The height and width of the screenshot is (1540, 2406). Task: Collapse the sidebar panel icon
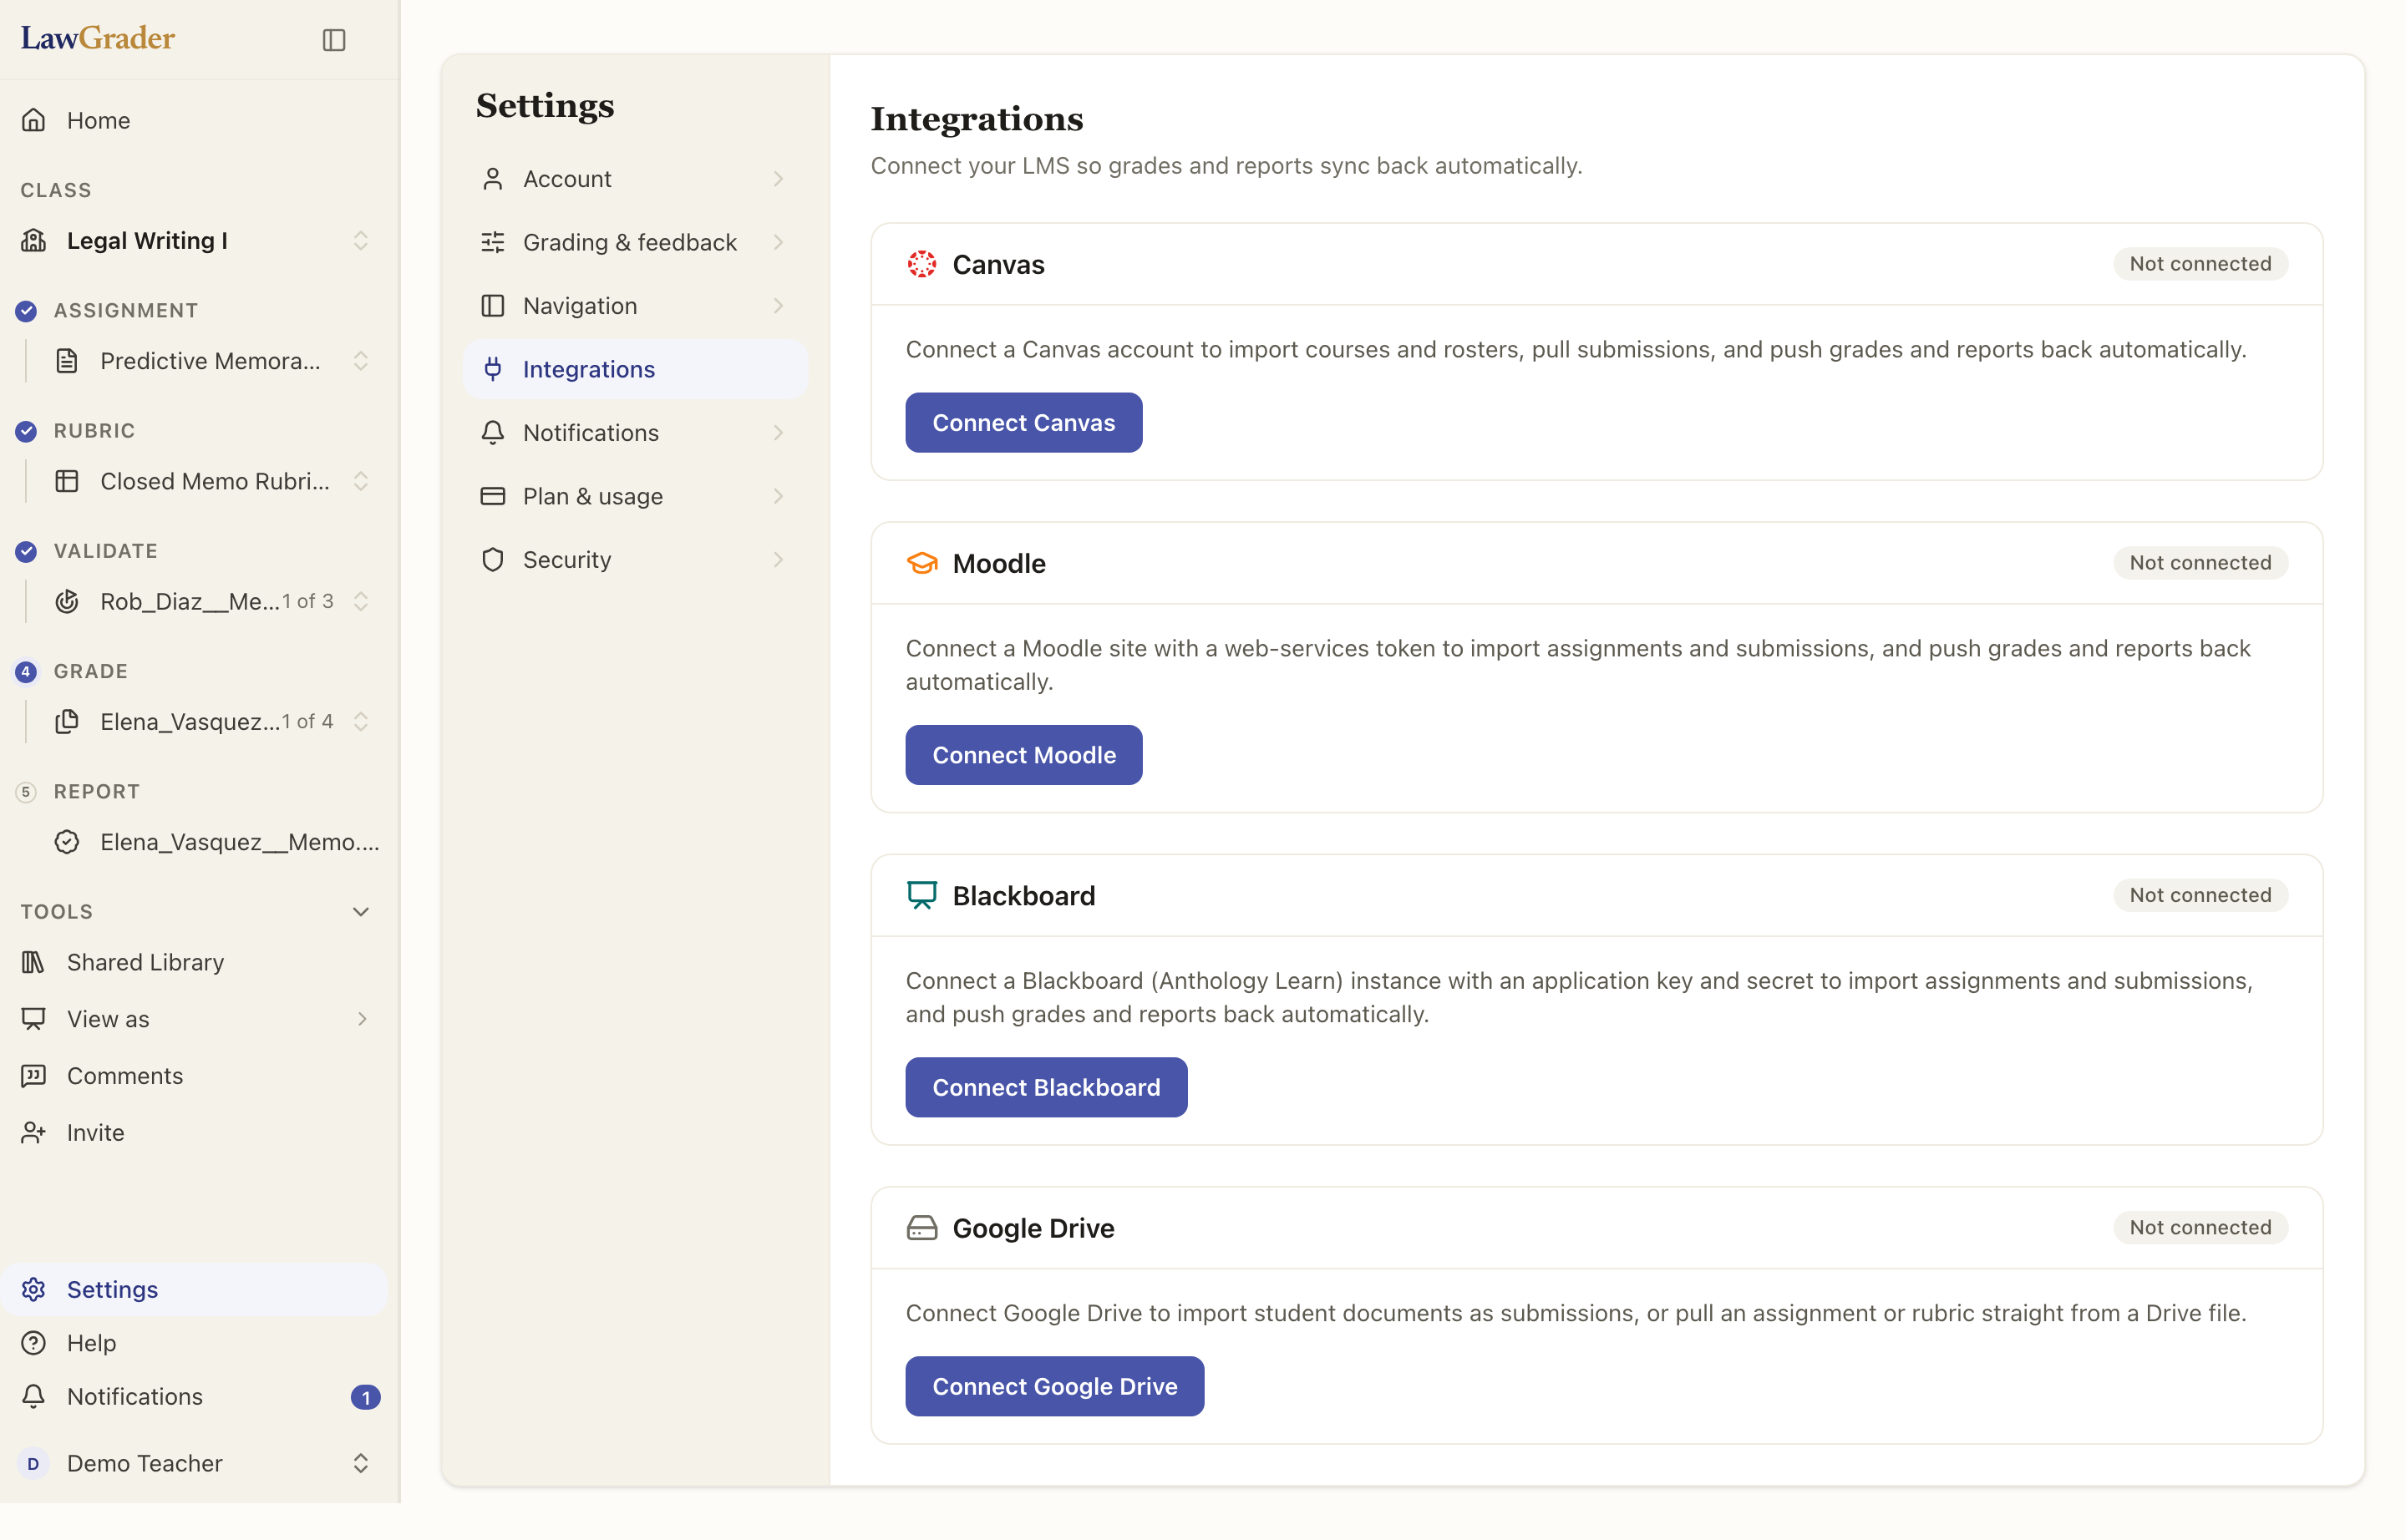pos(334,40)
